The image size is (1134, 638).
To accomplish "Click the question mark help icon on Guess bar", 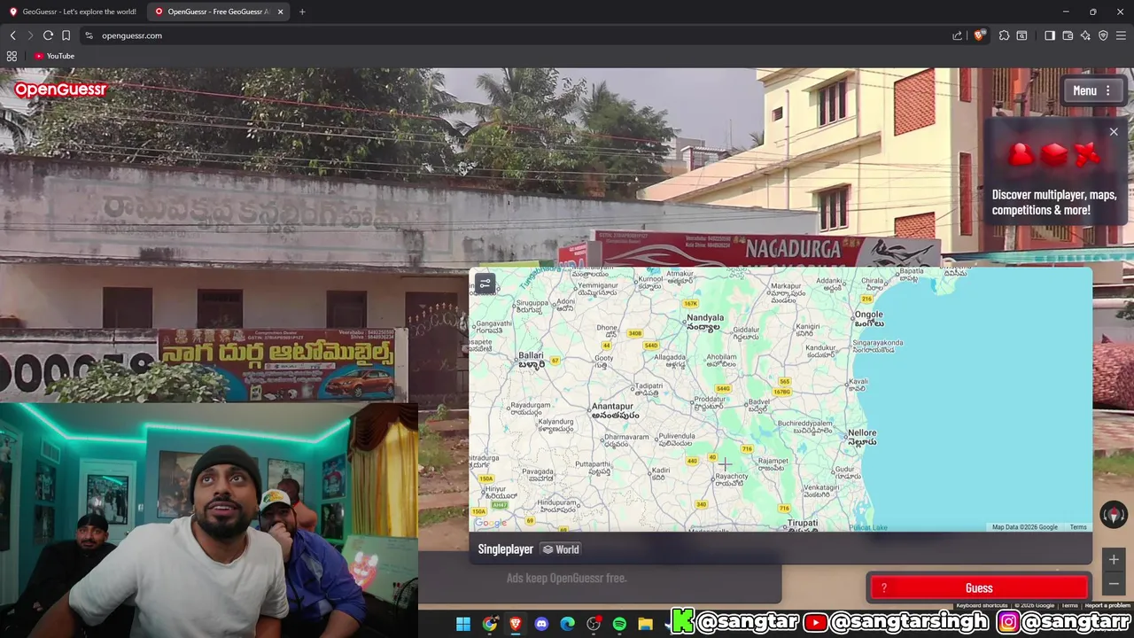I will (x=883, y=588).
